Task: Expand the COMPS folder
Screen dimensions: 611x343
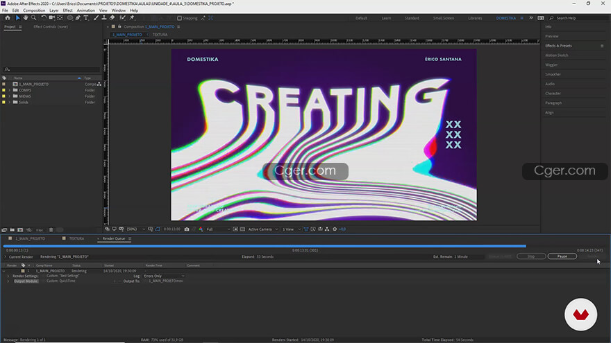Action: coord(9,90)
